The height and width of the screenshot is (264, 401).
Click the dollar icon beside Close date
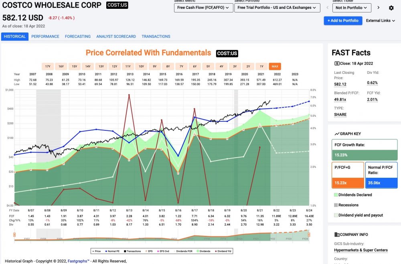click(337, 63)
